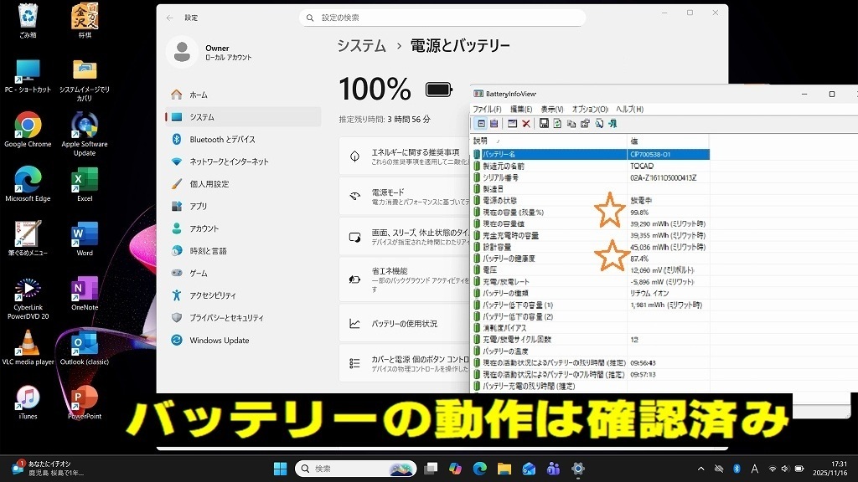Select the iTunes desktop icon
858x482 pixels.
point(28,400)
